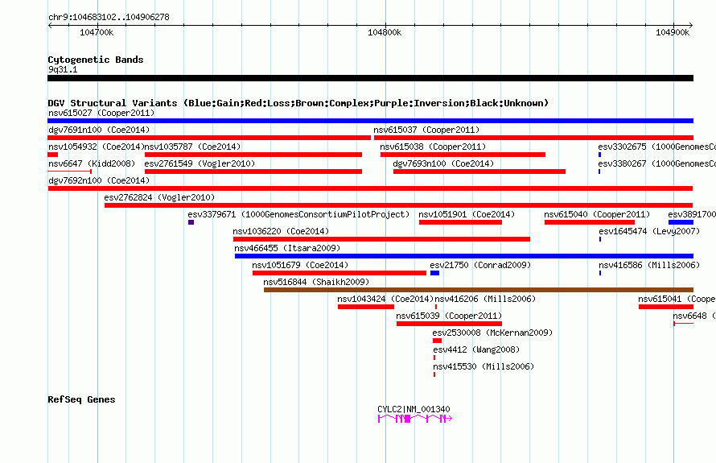Open the nsv466455 (Itsara2009) label
This screenshot has width=716, height=463.
(287, 248)
